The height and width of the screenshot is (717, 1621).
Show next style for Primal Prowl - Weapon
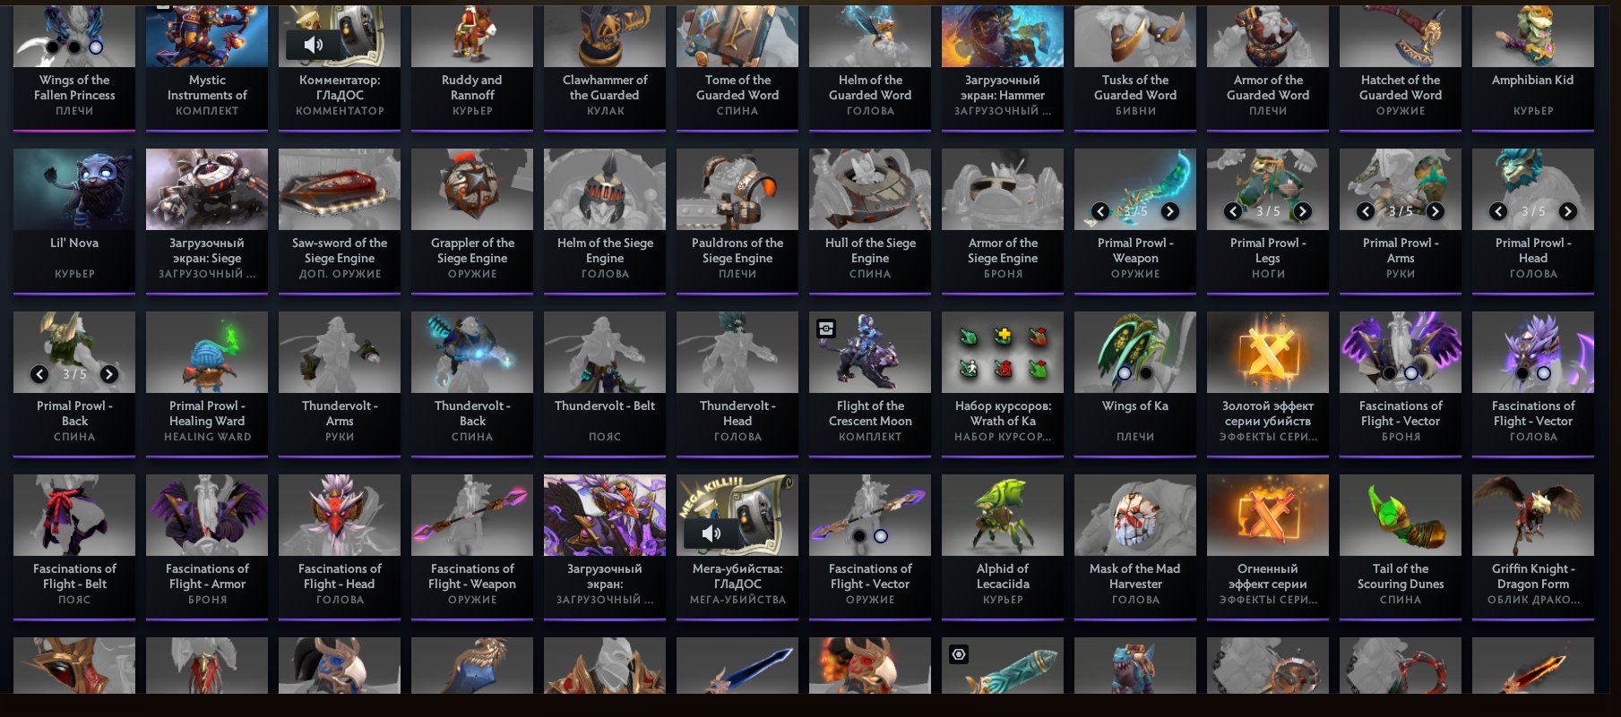pyautogui.click(x=1169, y=211)
